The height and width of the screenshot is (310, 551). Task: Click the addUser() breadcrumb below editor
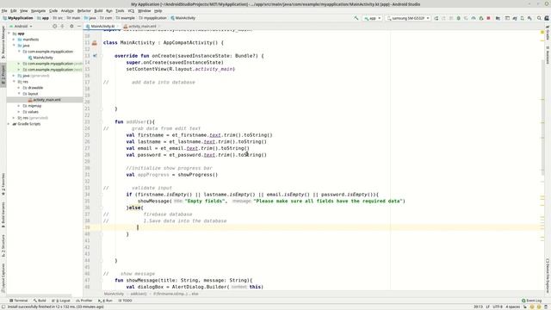138,294
